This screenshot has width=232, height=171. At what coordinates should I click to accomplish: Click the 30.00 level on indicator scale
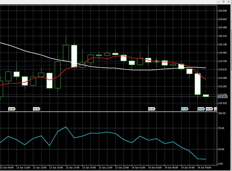pos(222,149)
